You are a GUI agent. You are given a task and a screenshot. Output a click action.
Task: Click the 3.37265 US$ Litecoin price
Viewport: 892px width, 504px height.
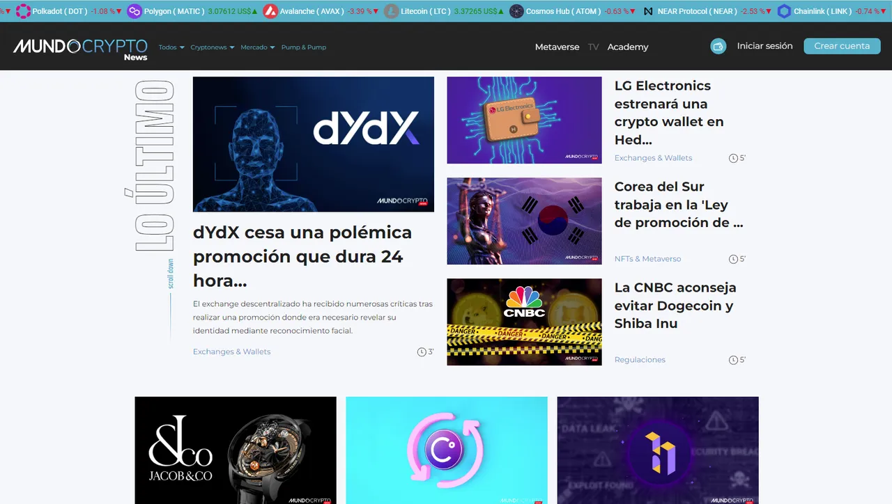click(x=475, y=12)
